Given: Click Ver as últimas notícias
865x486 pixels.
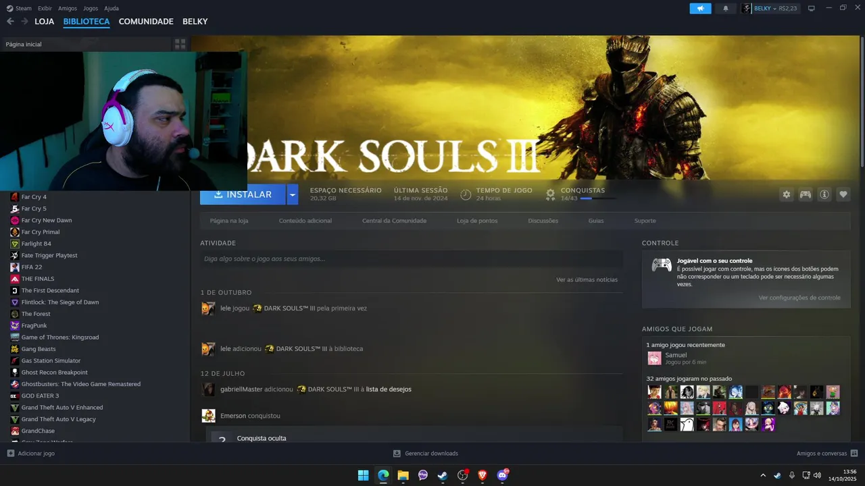Looking at the screenshot, I should (587, 279).
